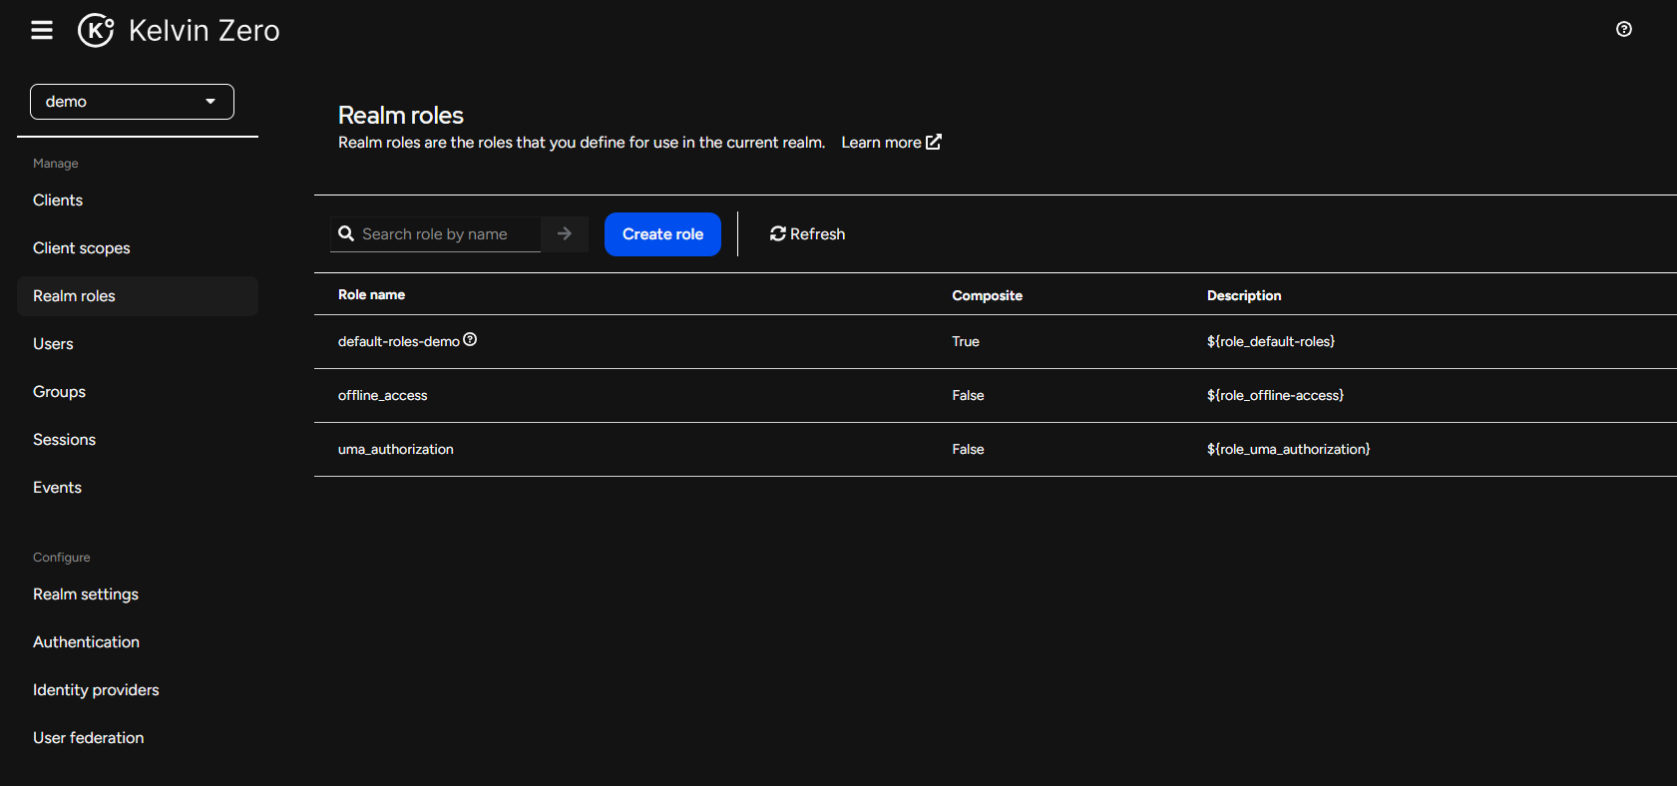Click the Create role button
Viewport: 1677px width, 786px height.
coord(662,234)
